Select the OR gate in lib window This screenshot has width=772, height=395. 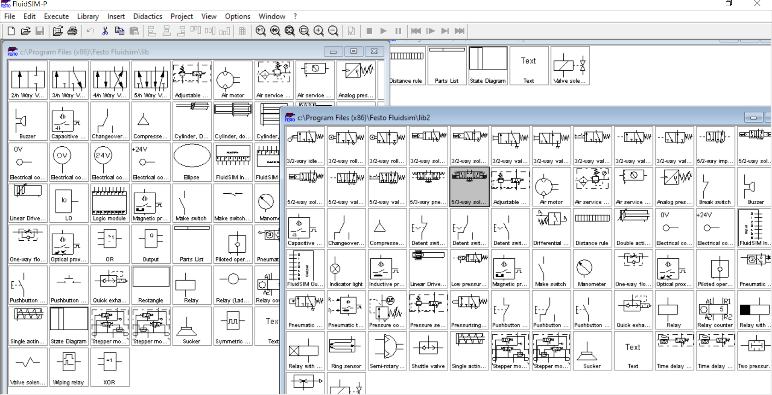[x=110, y=244]
